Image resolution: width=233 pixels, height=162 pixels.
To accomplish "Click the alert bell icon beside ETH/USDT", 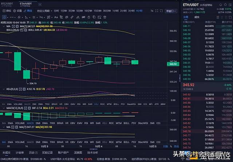I will point(221,5).
